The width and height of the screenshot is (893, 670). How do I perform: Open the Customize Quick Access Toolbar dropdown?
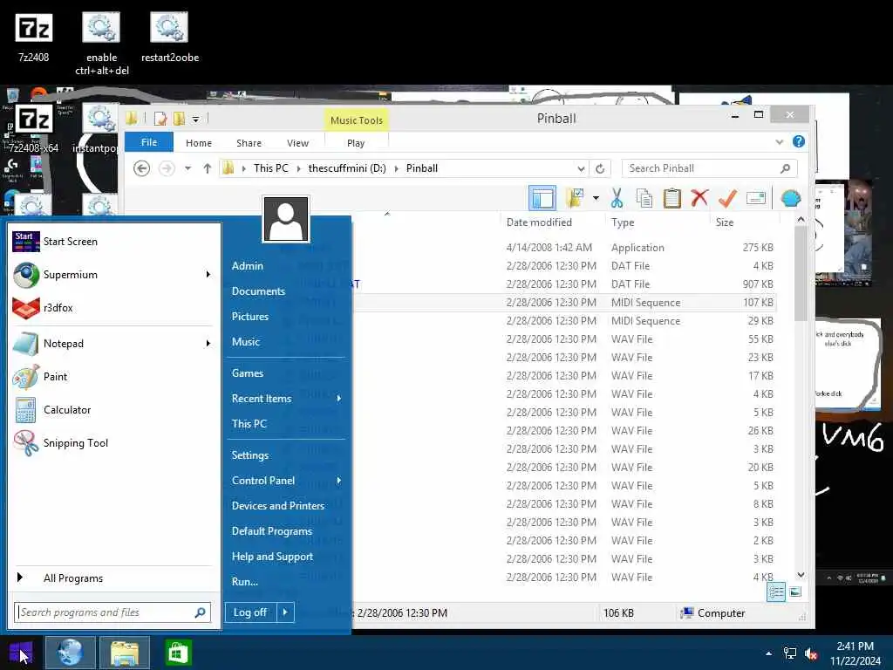click(x=195, y=119)
